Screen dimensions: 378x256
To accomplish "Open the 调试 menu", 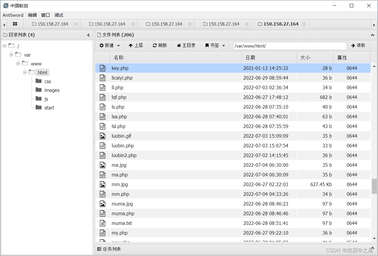I will 59,15.
